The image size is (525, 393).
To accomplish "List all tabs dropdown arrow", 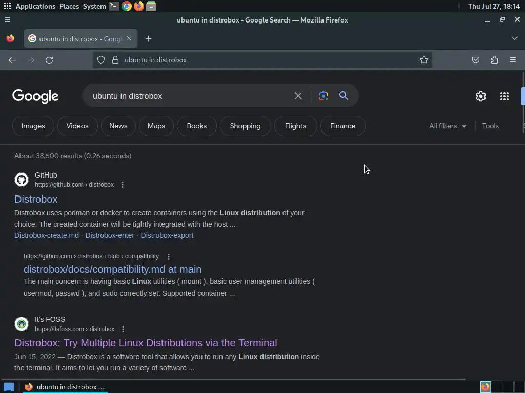I will tap(514, 38).
